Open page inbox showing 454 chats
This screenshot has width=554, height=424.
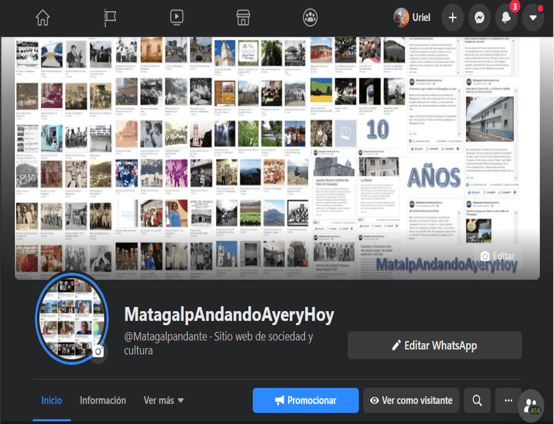[530, 405]
